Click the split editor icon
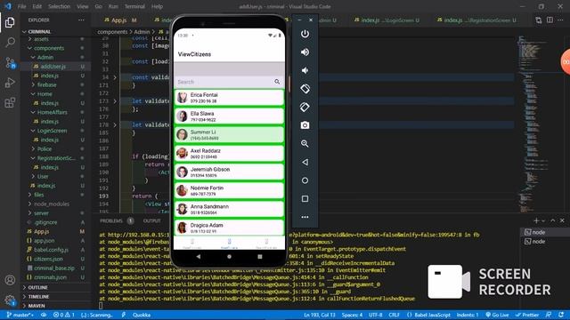570x320 pixels. [550, 20]
